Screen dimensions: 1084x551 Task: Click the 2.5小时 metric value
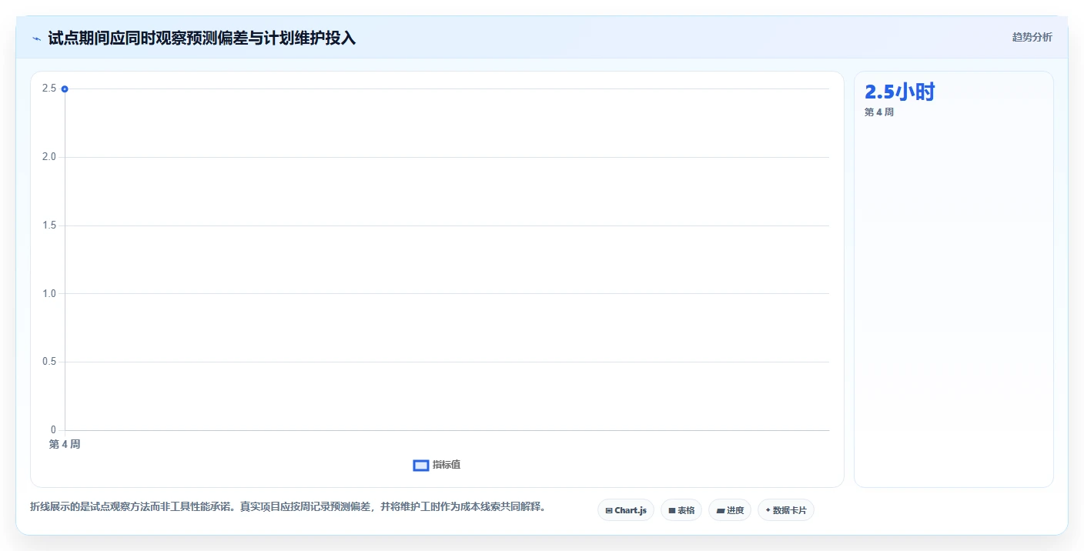pyautogui.click(x=899, y=92)
